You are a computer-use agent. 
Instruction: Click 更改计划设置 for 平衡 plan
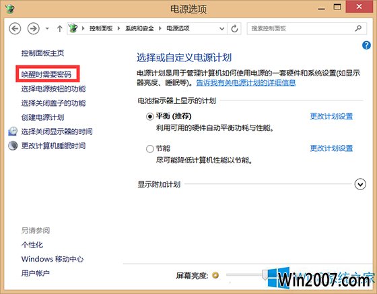pos(331,117)
